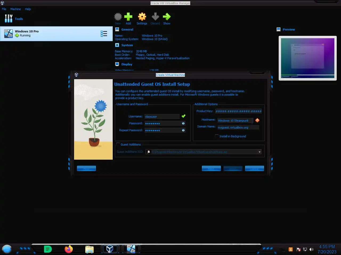Open the File menu
This screenshot has width=341, height=255.
4,9
